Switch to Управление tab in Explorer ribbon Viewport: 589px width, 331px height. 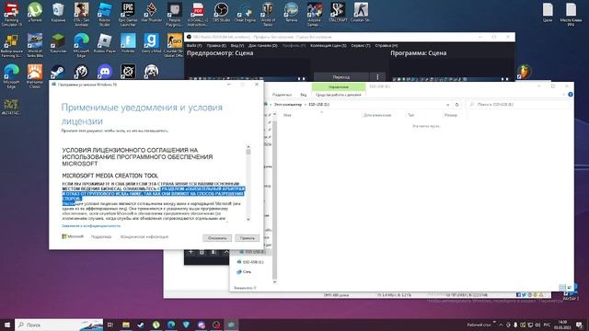click(339, 87)
